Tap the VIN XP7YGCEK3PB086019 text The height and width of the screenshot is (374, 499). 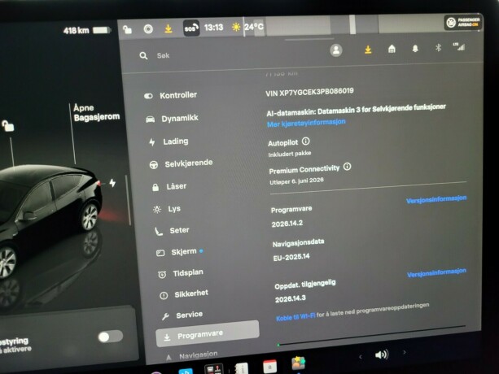(x=309, y=92)
